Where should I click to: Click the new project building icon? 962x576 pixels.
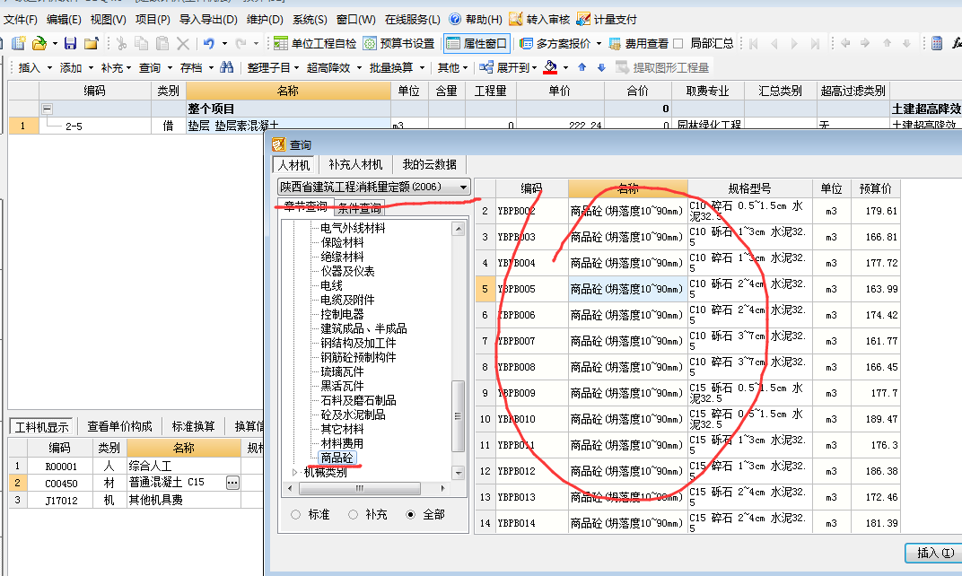pos(19,44)
